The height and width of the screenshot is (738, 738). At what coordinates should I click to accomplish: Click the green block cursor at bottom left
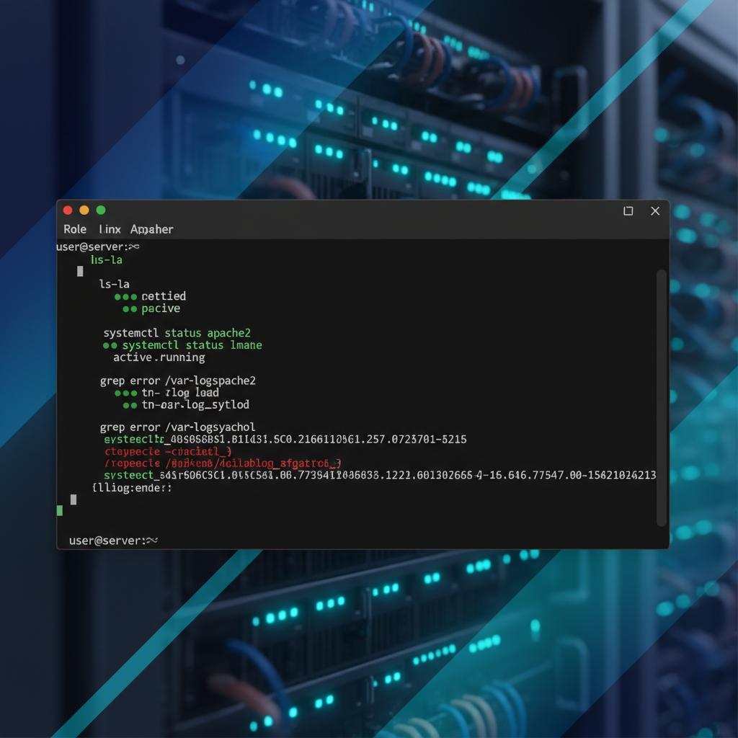(x=60, y=510)
